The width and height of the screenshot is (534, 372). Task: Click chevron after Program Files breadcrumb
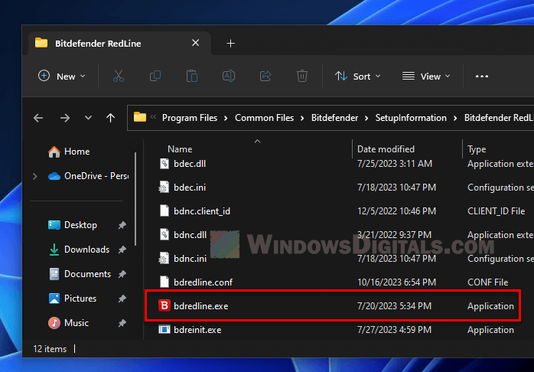pyautogui.click(x=226, y=118)
